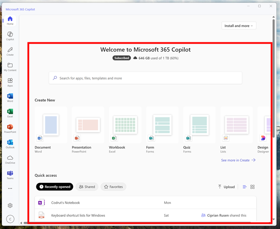Show more apps via sidebar ellipsis
Image resolution: width=280 pixels, height=229 pixels.
[10, 188]
